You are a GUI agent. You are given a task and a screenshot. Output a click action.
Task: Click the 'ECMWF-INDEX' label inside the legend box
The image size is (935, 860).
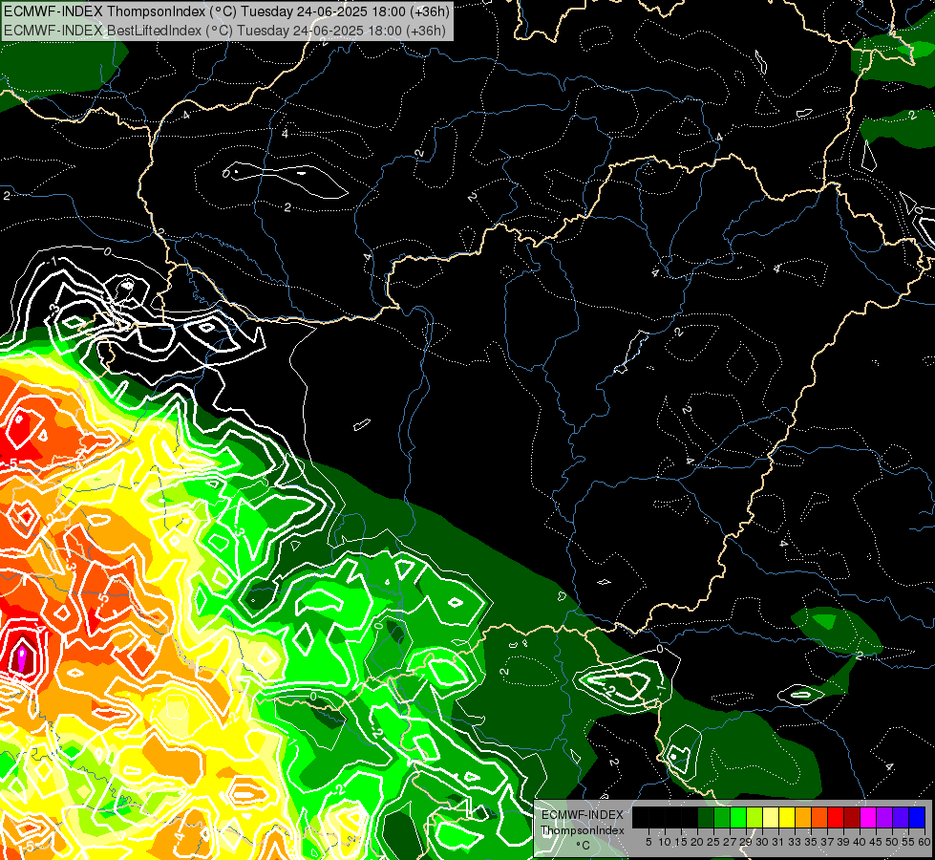click(583, 815)
